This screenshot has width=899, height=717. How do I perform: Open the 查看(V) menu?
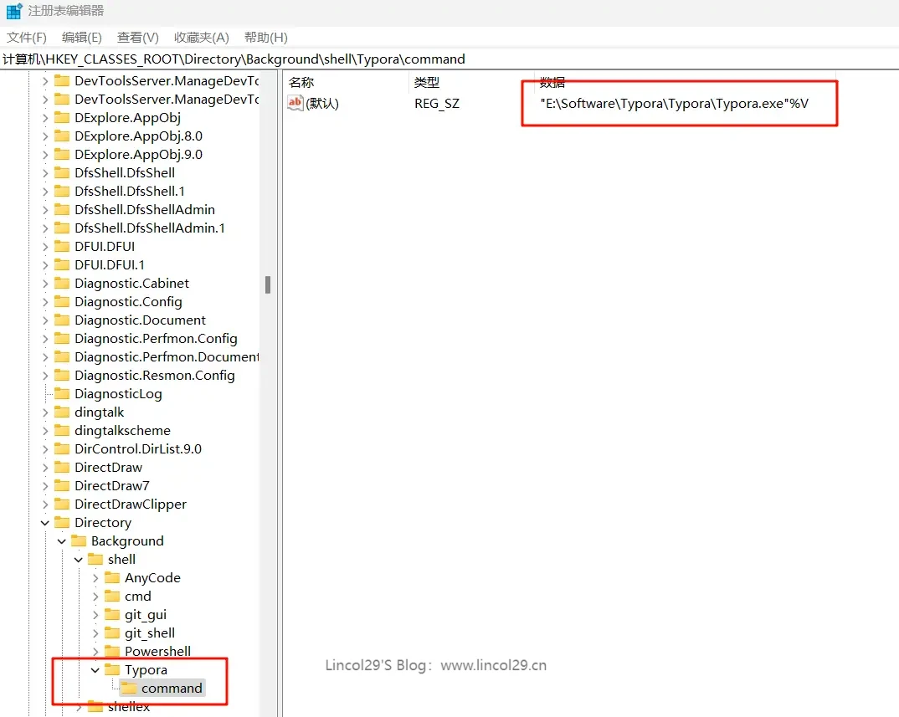(x=137, y=38)
